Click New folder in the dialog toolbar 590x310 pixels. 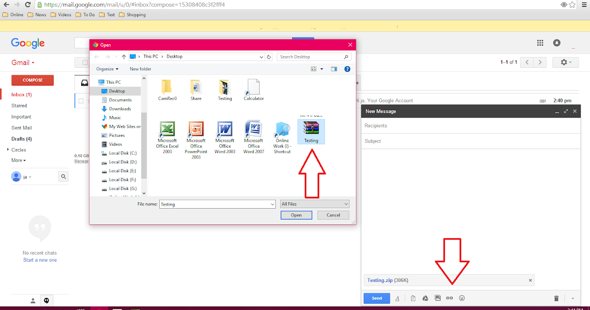[141, 69]
